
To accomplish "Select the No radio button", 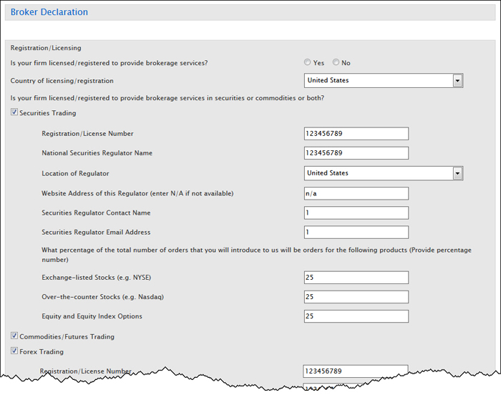I will tap(336, 63).
